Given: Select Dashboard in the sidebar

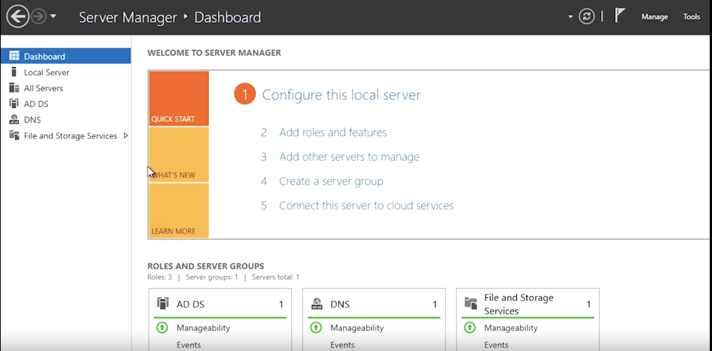Looking at the screenshot, I should (66, 56).
